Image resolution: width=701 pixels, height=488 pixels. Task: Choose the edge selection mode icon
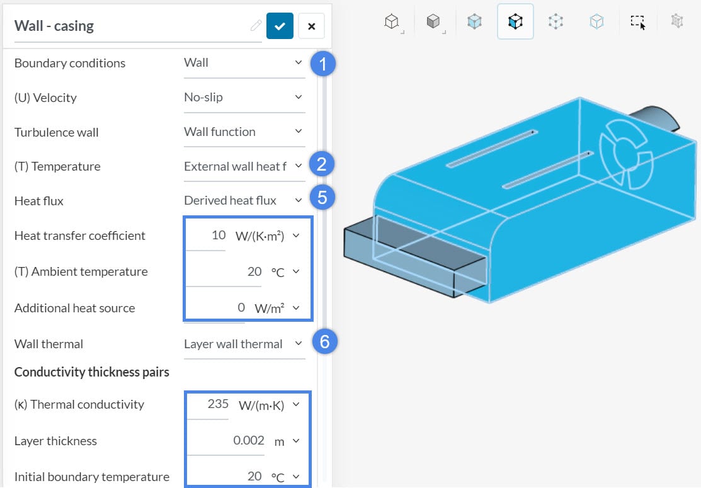(596, 21)
